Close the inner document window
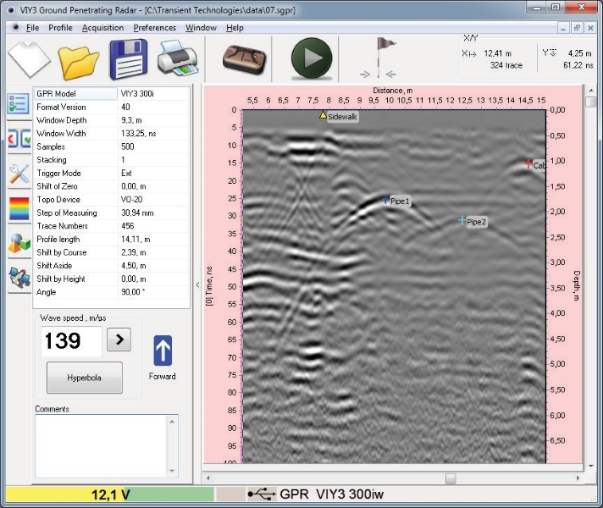The height and width of the screenshot is (508, 603). (x=590, y=28)
